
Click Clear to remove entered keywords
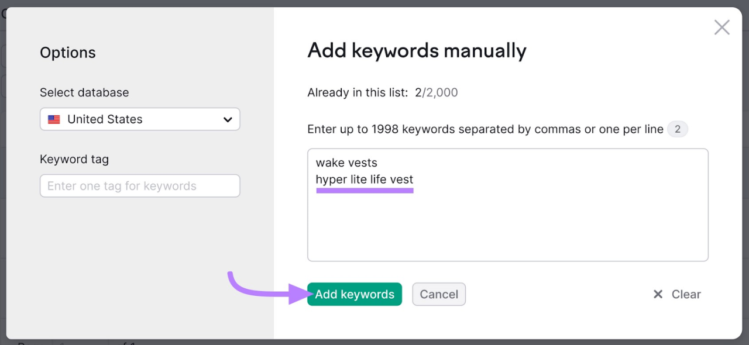click(x=685, y=294)
